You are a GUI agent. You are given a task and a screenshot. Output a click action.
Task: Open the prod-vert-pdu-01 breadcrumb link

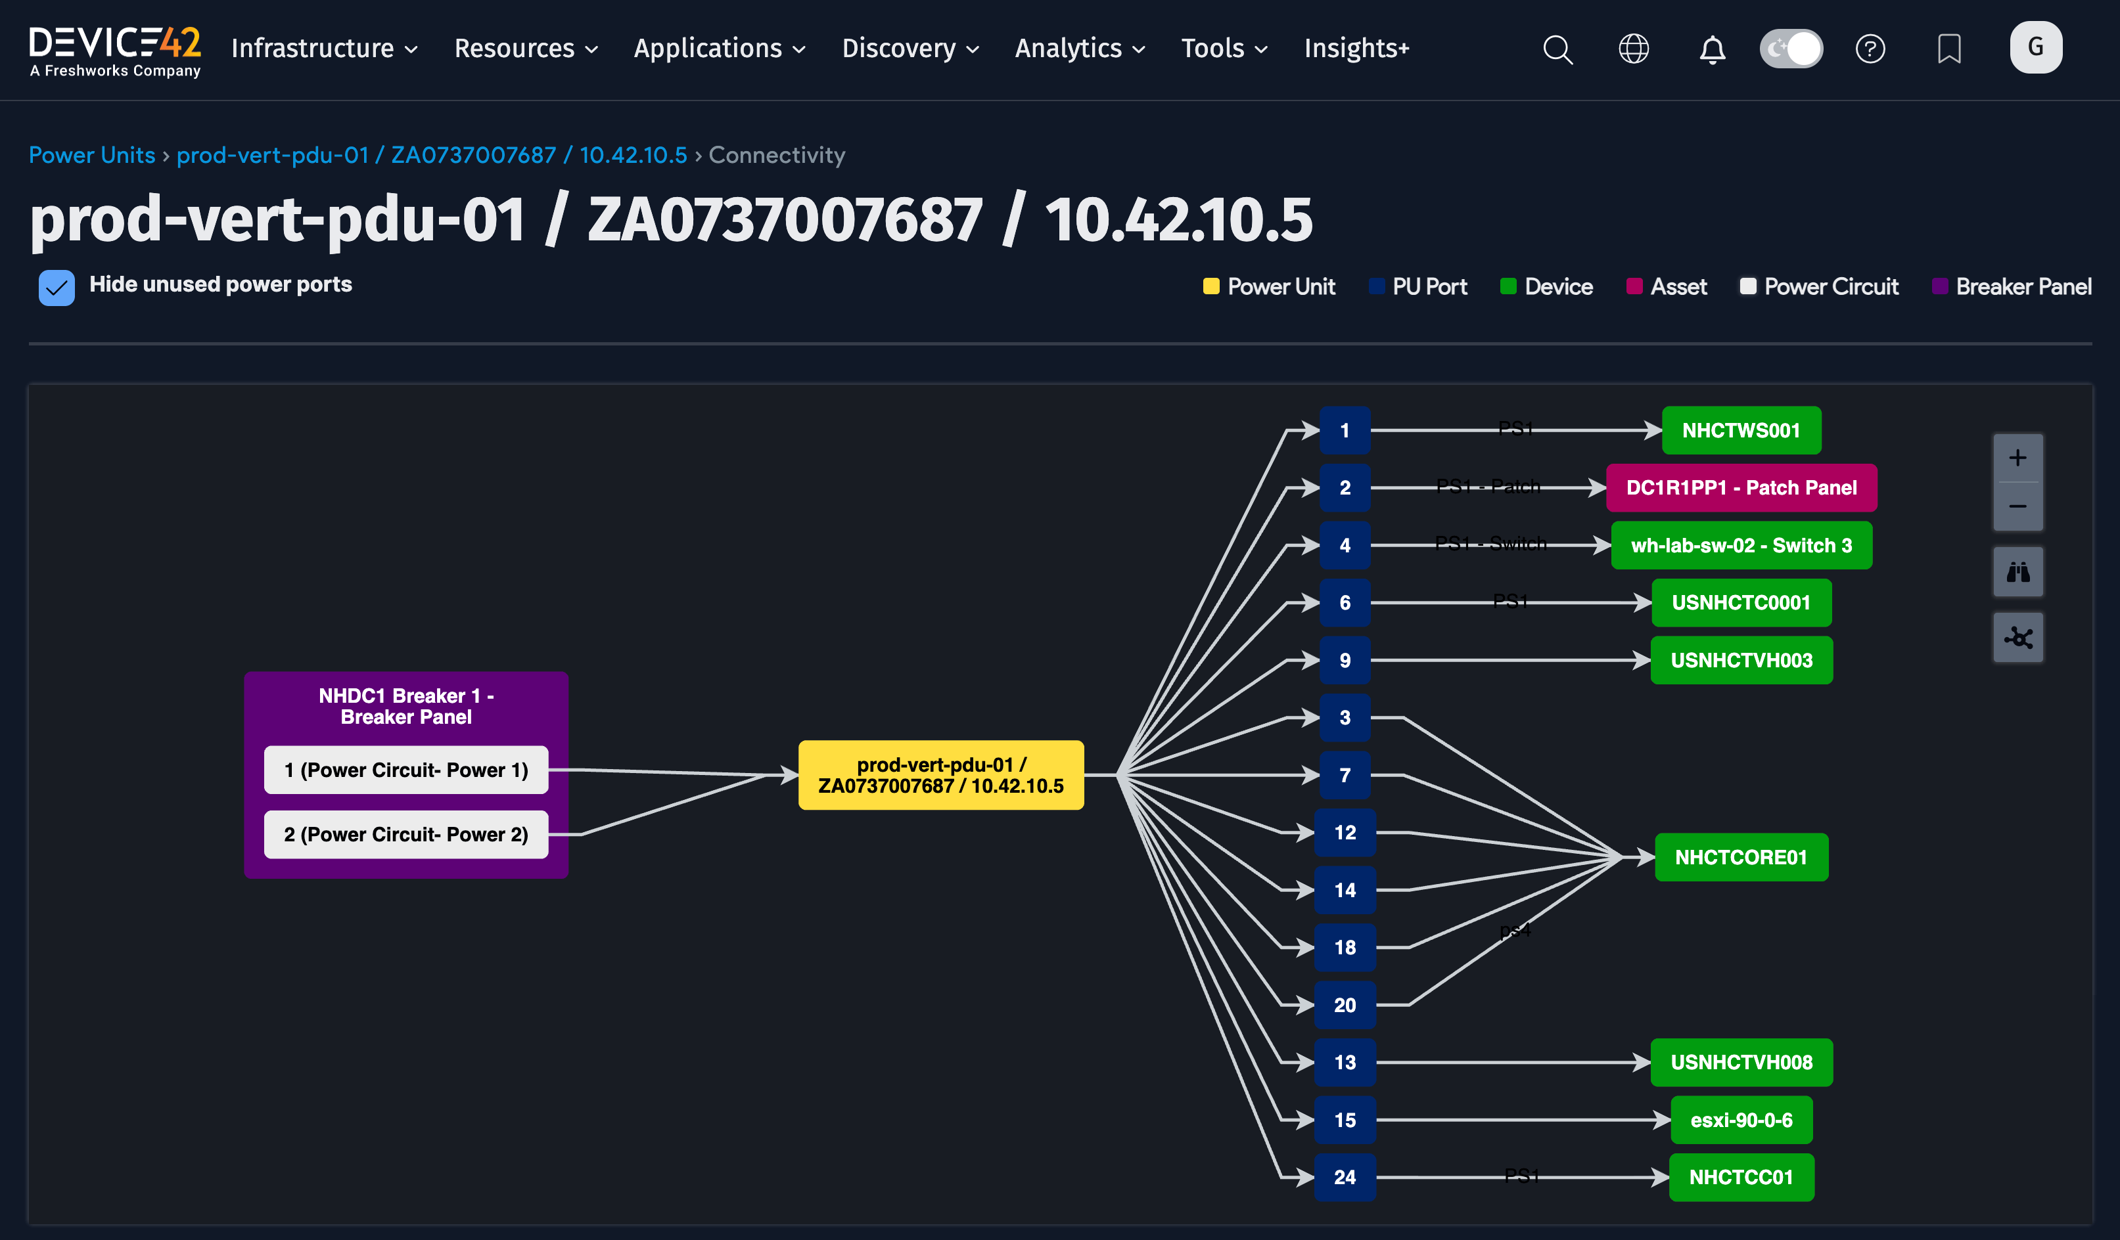[x=430, y=156]
